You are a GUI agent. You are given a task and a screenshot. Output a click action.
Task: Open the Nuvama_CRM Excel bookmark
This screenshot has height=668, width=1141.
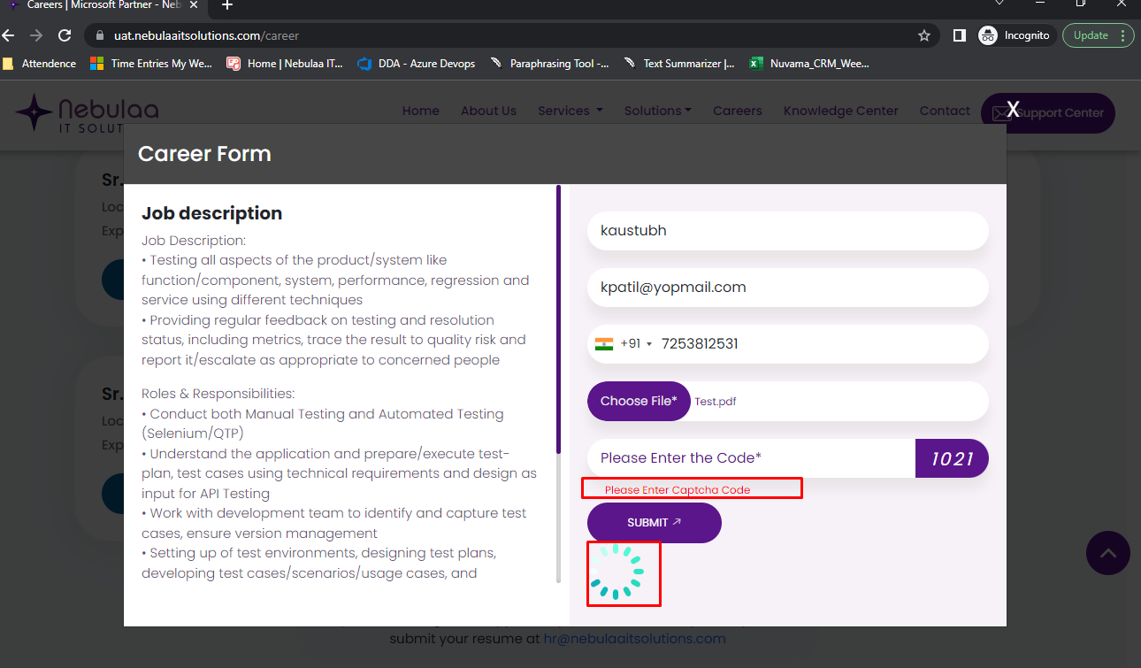click(810, 64)
